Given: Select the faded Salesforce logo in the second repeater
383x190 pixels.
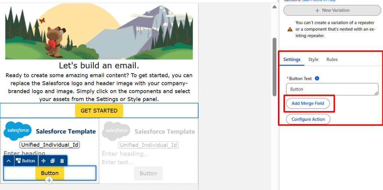Looking at the screenshot, I should 116,131.
